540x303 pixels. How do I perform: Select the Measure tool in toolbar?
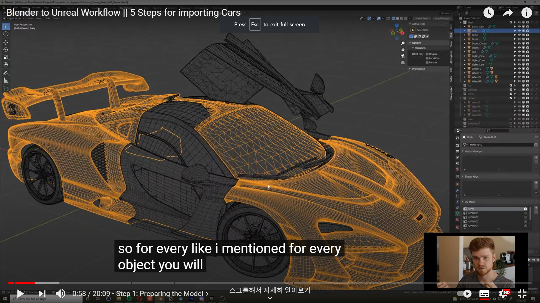6,81
